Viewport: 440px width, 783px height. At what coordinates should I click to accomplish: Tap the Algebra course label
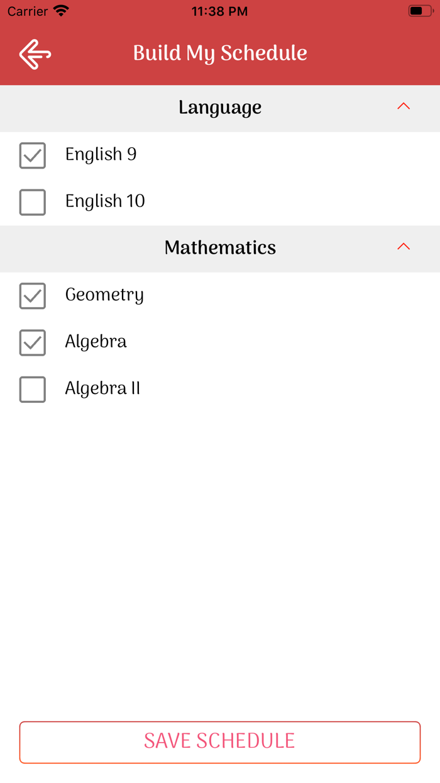click(96, 342)
